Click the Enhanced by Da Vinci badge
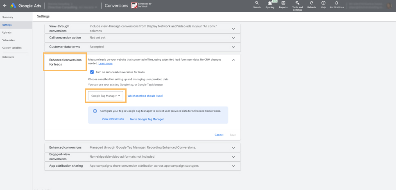396x190 pixels. click(x=141, y=5)
